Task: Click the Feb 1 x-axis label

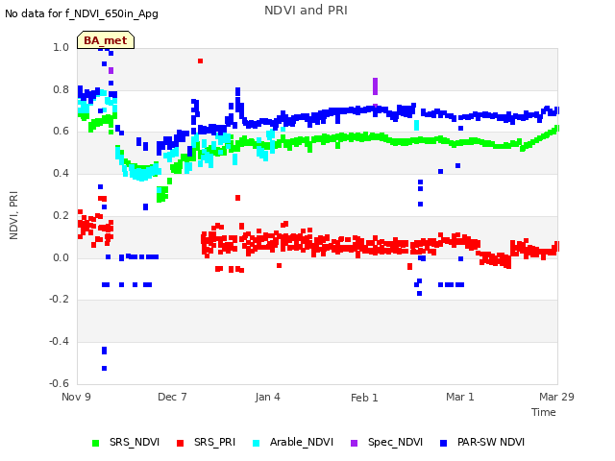Action: click(364, 398)
